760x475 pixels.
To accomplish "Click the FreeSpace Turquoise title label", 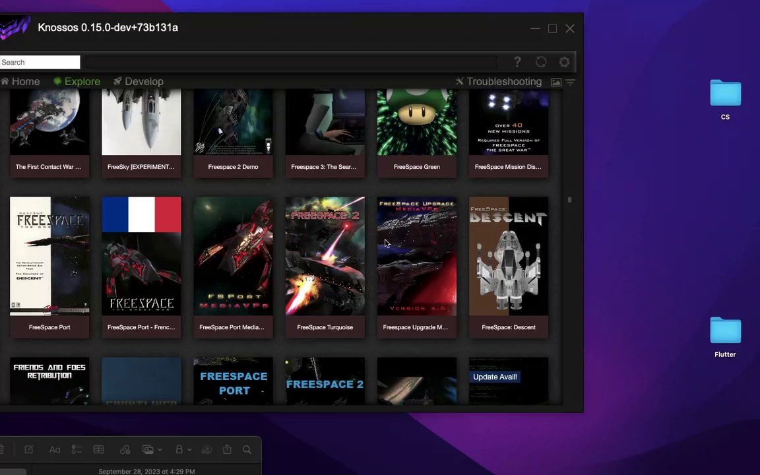I will [325, 327].
